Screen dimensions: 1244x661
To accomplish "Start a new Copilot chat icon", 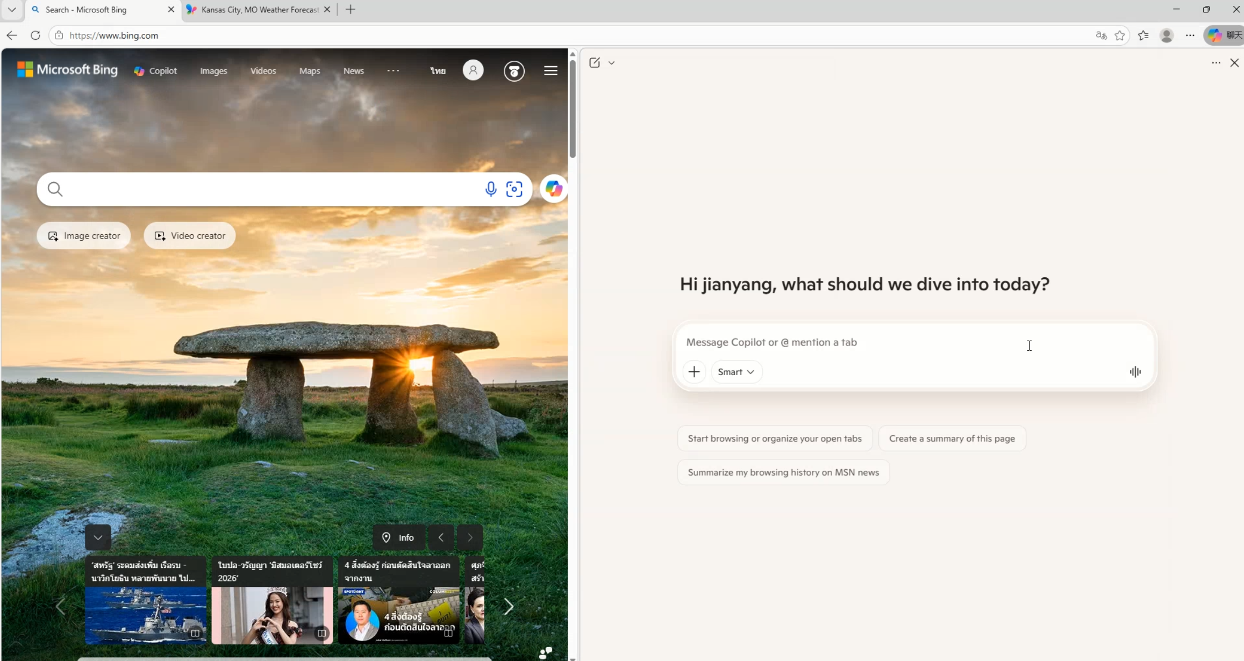I will (x=595, y=63).
